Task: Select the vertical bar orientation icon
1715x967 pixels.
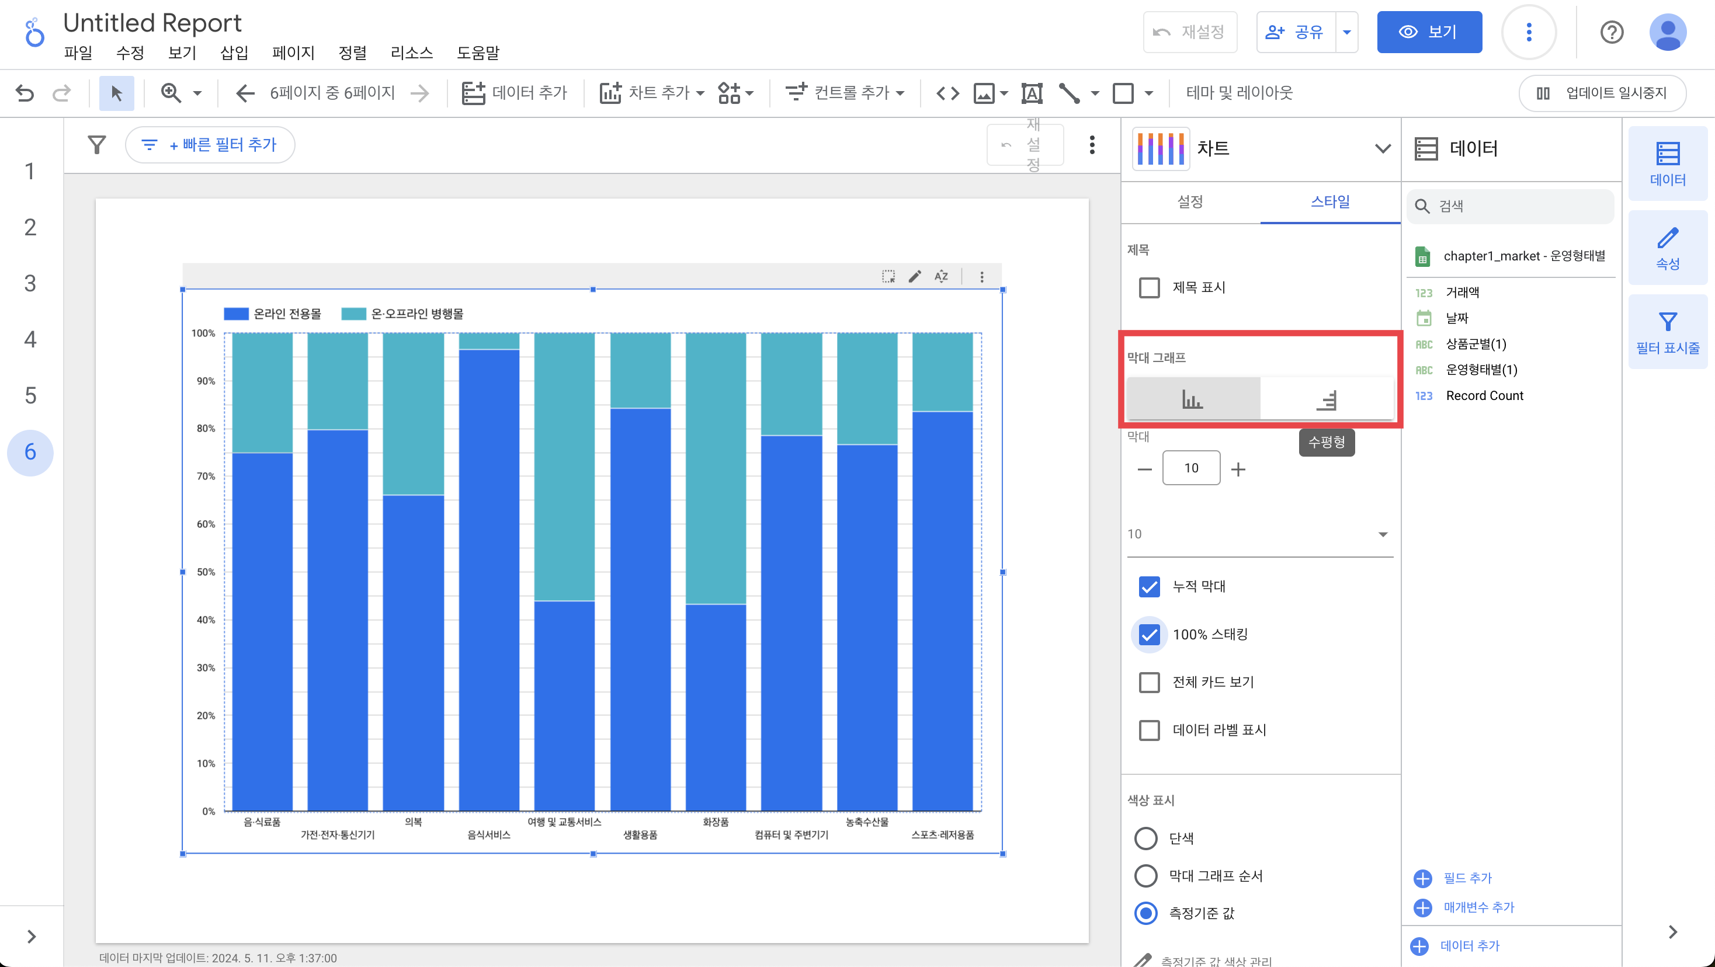Action: point(1192,400)
